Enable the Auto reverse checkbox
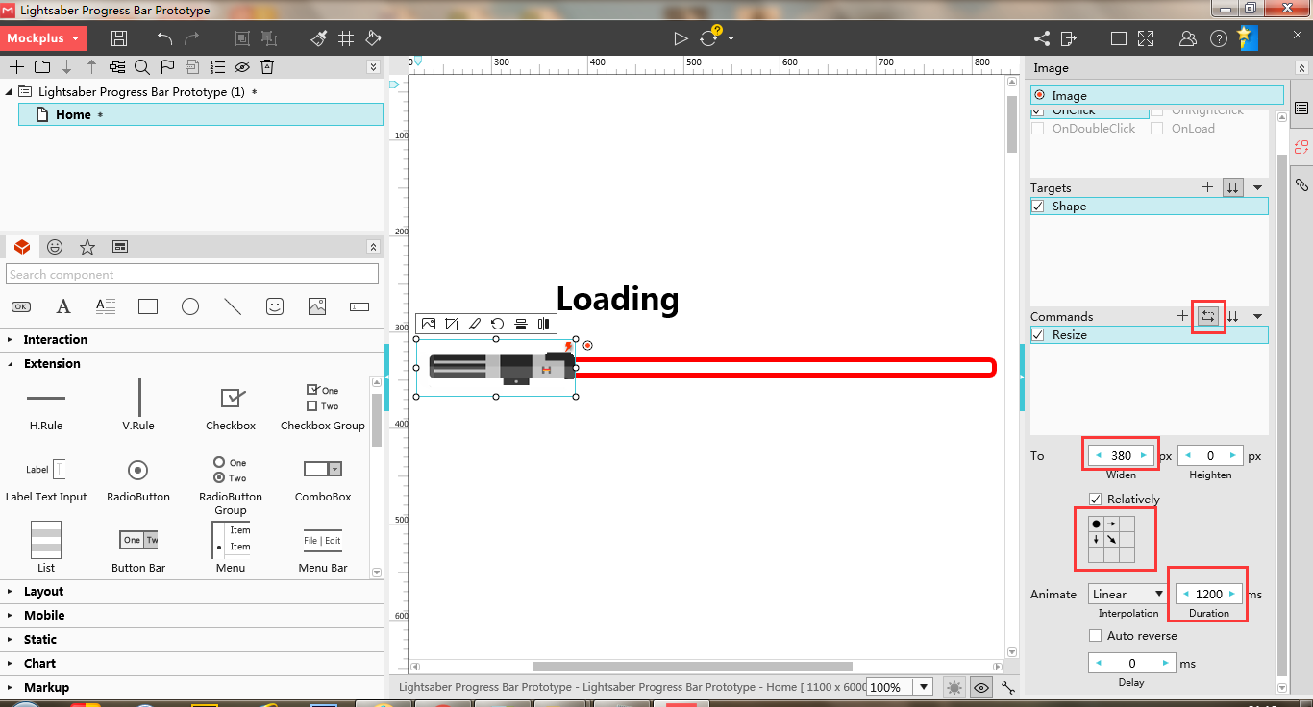The image size is (1313, 707). coord(1095,635)
